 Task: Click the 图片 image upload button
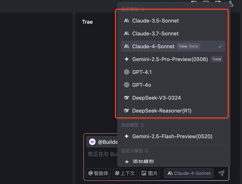pyautogui.click(x=149, y=173)
